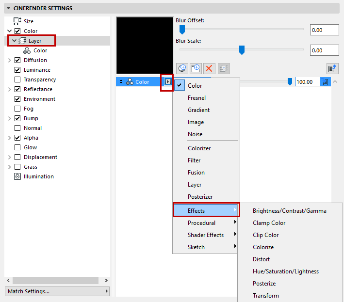This screenshot has width=344, height=302.
Task: Open the Sketch submenu
Action: click(x=206, y=247)
